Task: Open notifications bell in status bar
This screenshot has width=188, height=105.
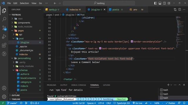Action: pyautogui.click(x=184, y=103)
